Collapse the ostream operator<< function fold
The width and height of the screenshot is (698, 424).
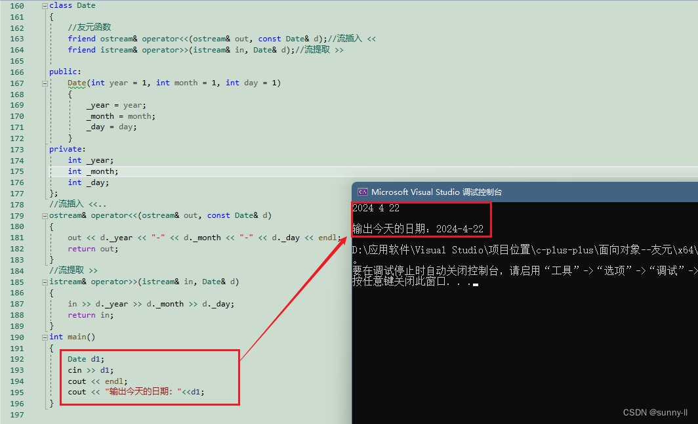45,216
